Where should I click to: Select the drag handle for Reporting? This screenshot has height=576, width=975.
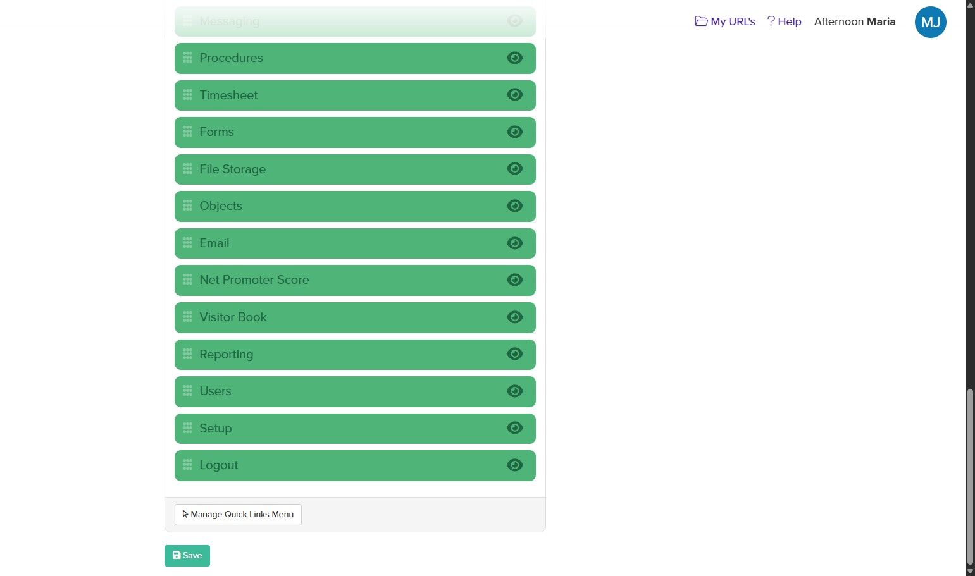pyautogui.click(x=187, y=354)
